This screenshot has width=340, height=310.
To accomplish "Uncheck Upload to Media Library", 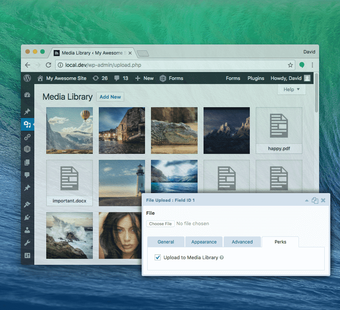I will (x=158, y=257).
